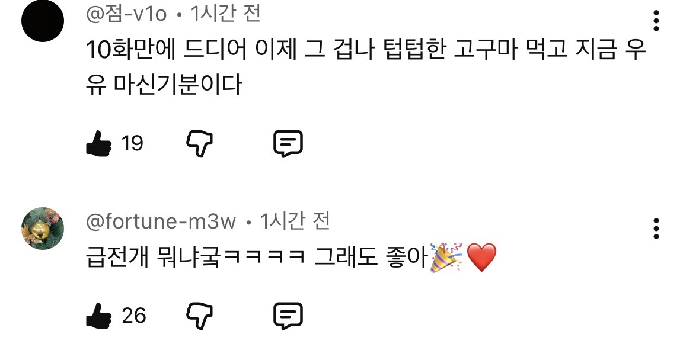Reply to the @점-v1o comment
Image resolution: width=699 pixels, height=360 pixels.
pos(288,144)
